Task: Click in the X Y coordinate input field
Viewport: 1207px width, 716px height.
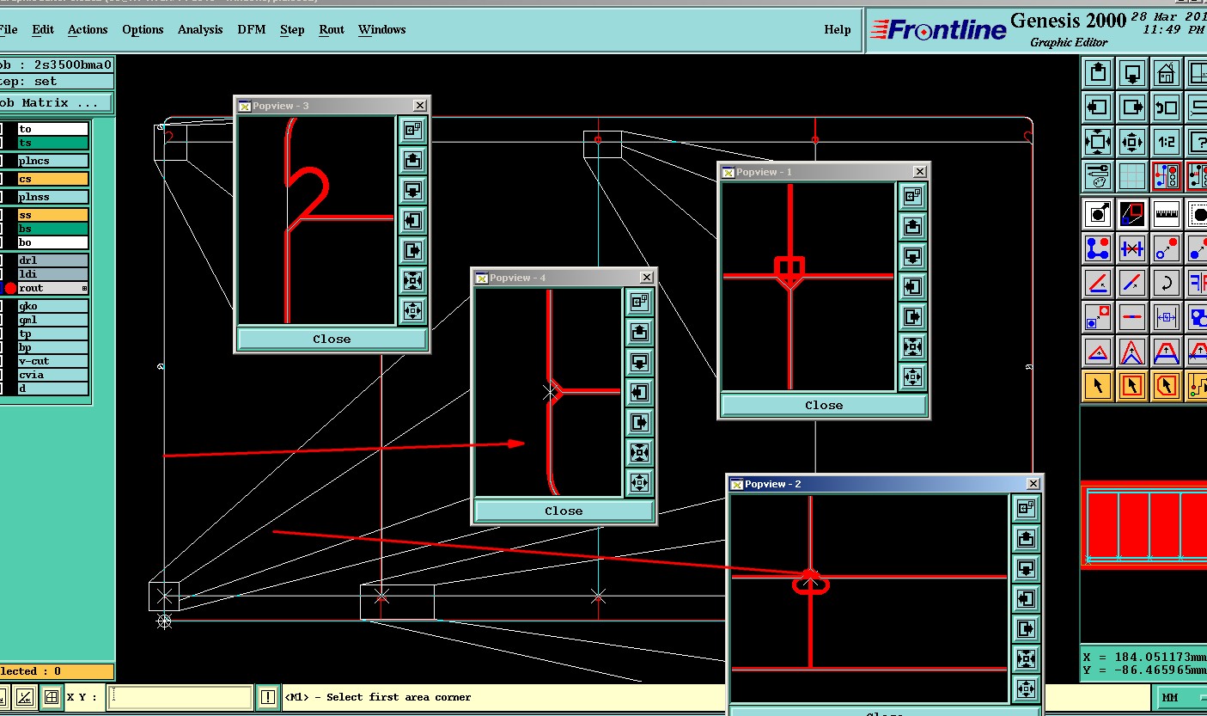Action: pyautogui.click(x=180, y=697)
